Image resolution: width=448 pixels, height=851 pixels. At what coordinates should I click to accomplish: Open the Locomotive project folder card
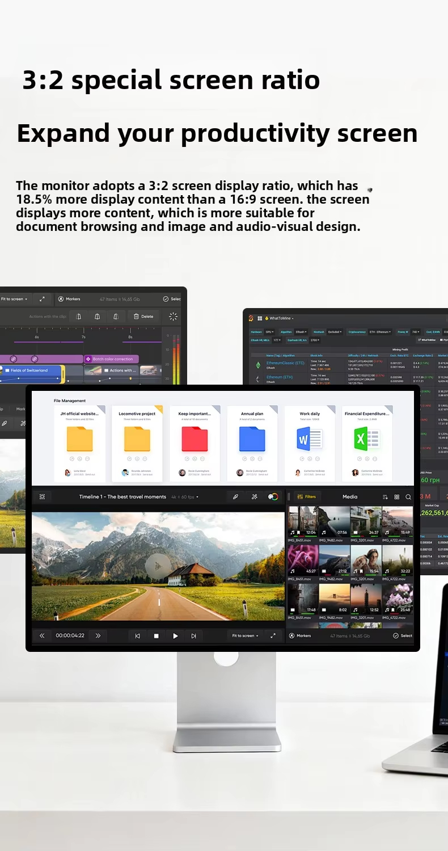[137, 444]
